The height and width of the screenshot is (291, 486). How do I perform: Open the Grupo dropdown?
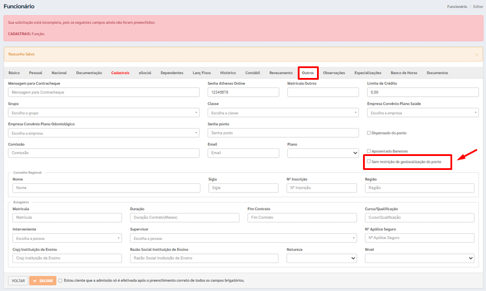coord(104,113)
